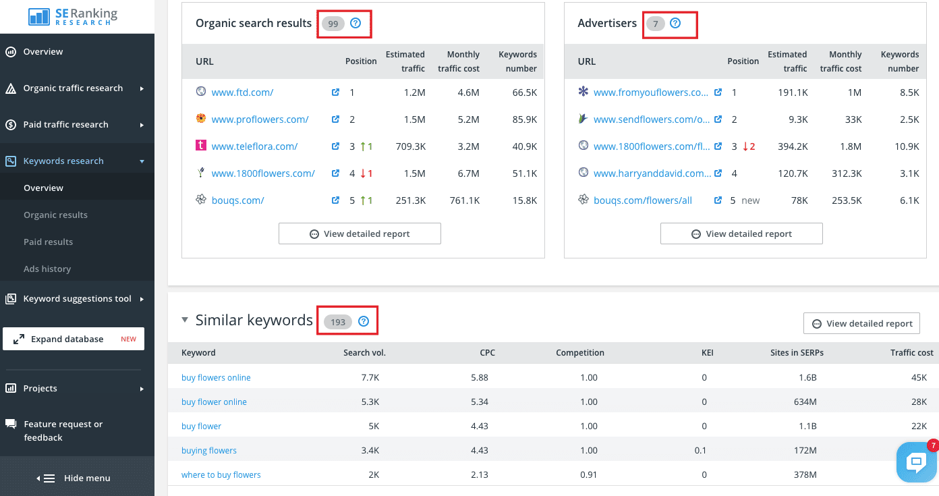This screenshot has width=939, height=496.
Task: Click Keyword suggestions tool icon
Action: pos(11,299)
